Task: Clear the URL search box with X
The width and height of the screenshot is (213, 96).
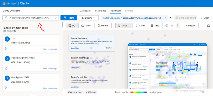Action: (56, 18)
